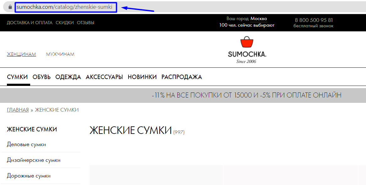Open Дорожные сумки category
Viewport: 366px width, 185px height.
29,176
